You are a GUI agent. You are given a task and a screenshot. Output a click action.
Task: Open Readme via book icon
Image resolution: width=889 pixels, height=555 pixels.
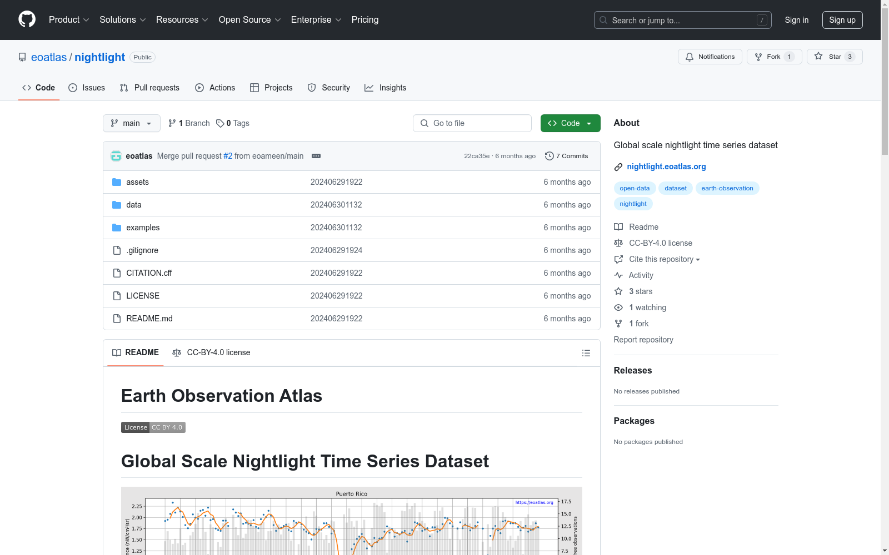click(x=618, y=226)
